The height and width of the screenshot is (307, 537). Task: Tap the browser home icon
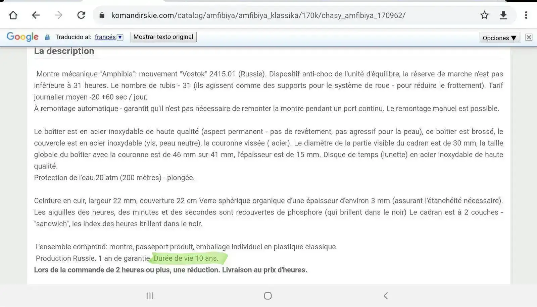tap(13, 15)
